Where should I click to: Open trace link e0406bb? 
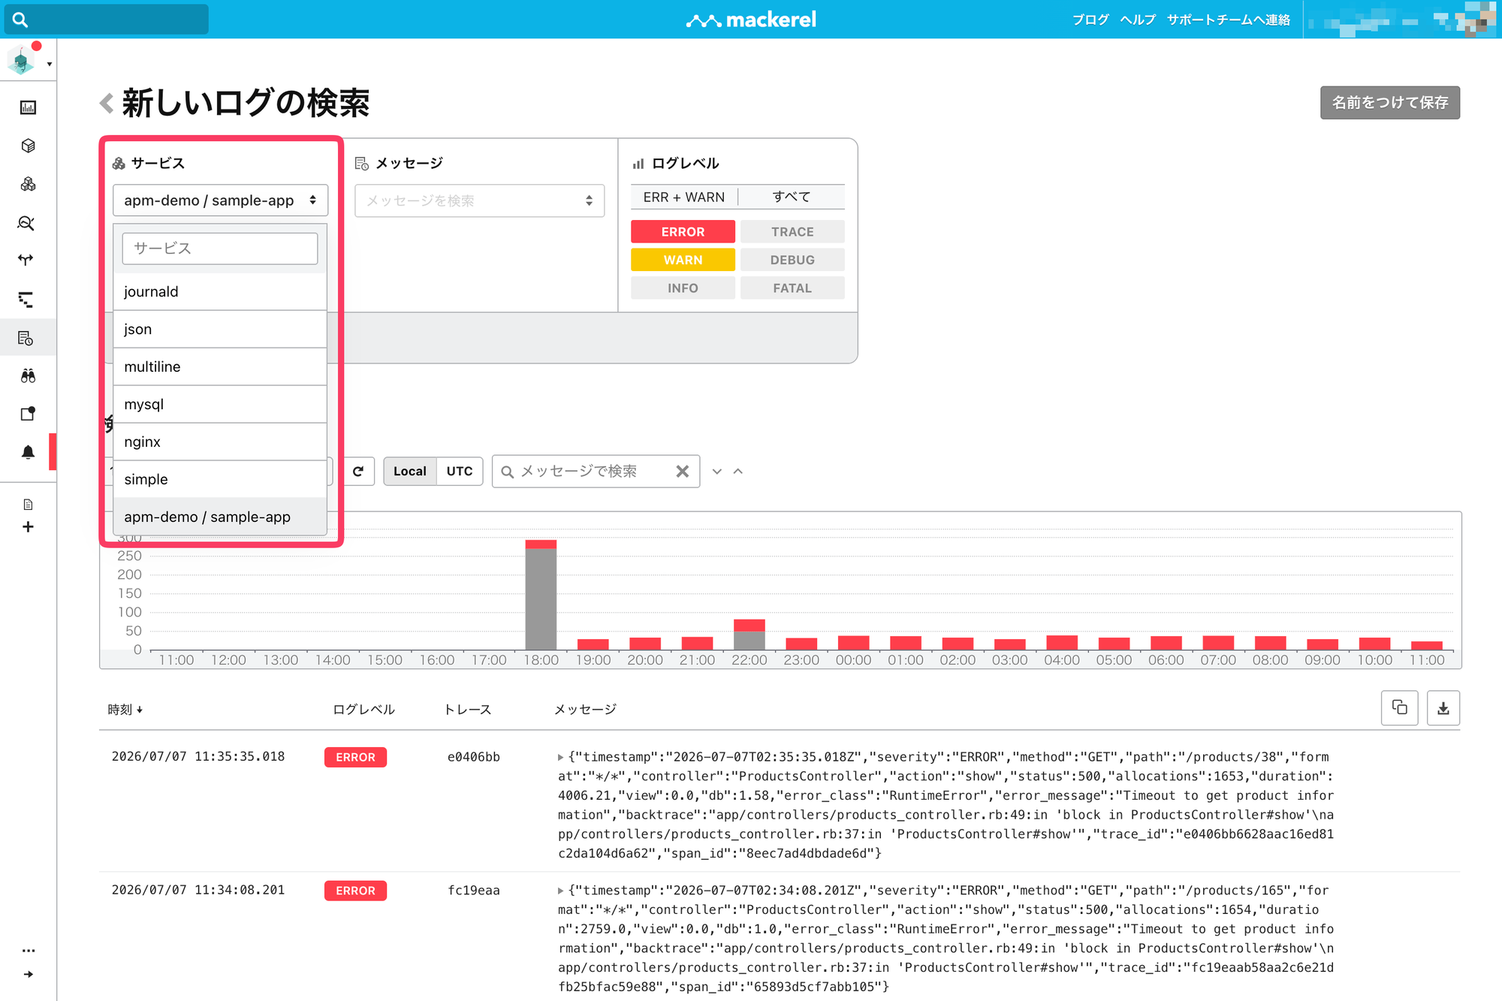[x=474, y=757]
